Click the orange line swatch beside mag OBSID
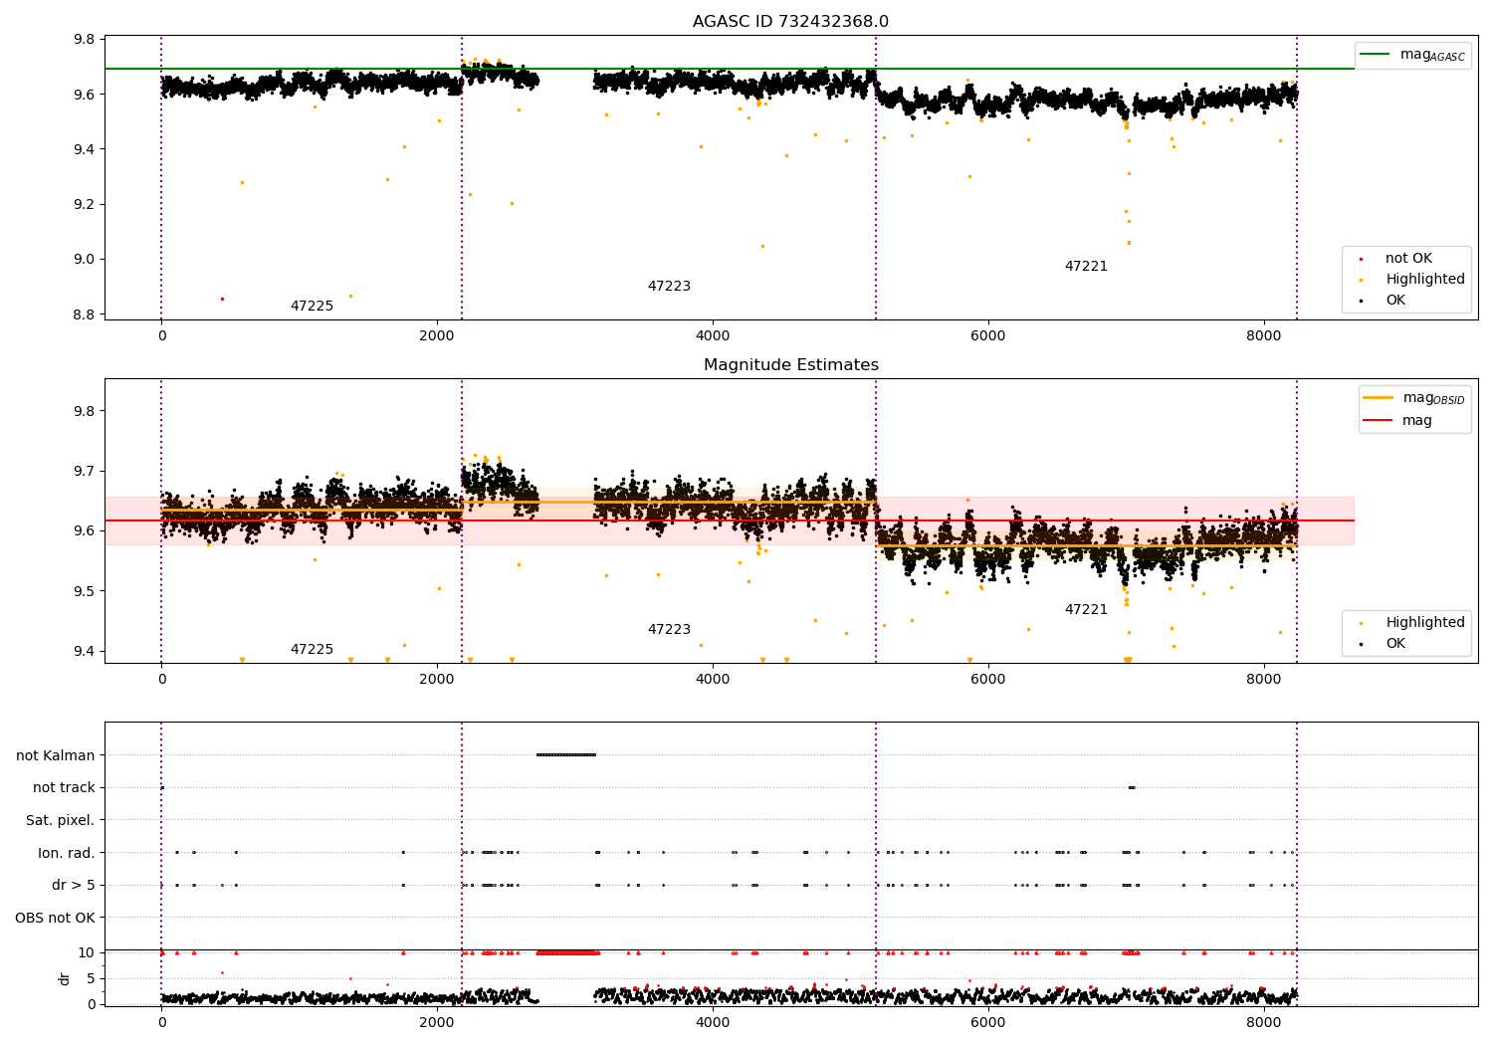The image size is (1493, 1045). click(1378, 398)
